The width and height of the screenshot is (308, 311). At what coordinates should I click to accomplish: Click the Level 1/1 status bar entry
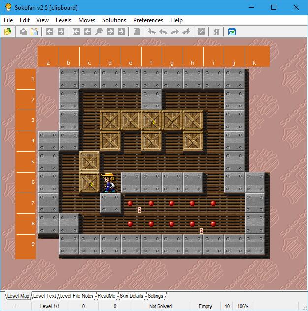coord(50,306)
